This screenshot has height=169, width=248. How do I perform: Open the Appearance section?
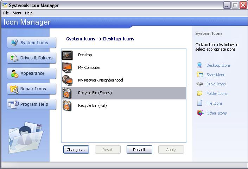click(x=32, y=73)
